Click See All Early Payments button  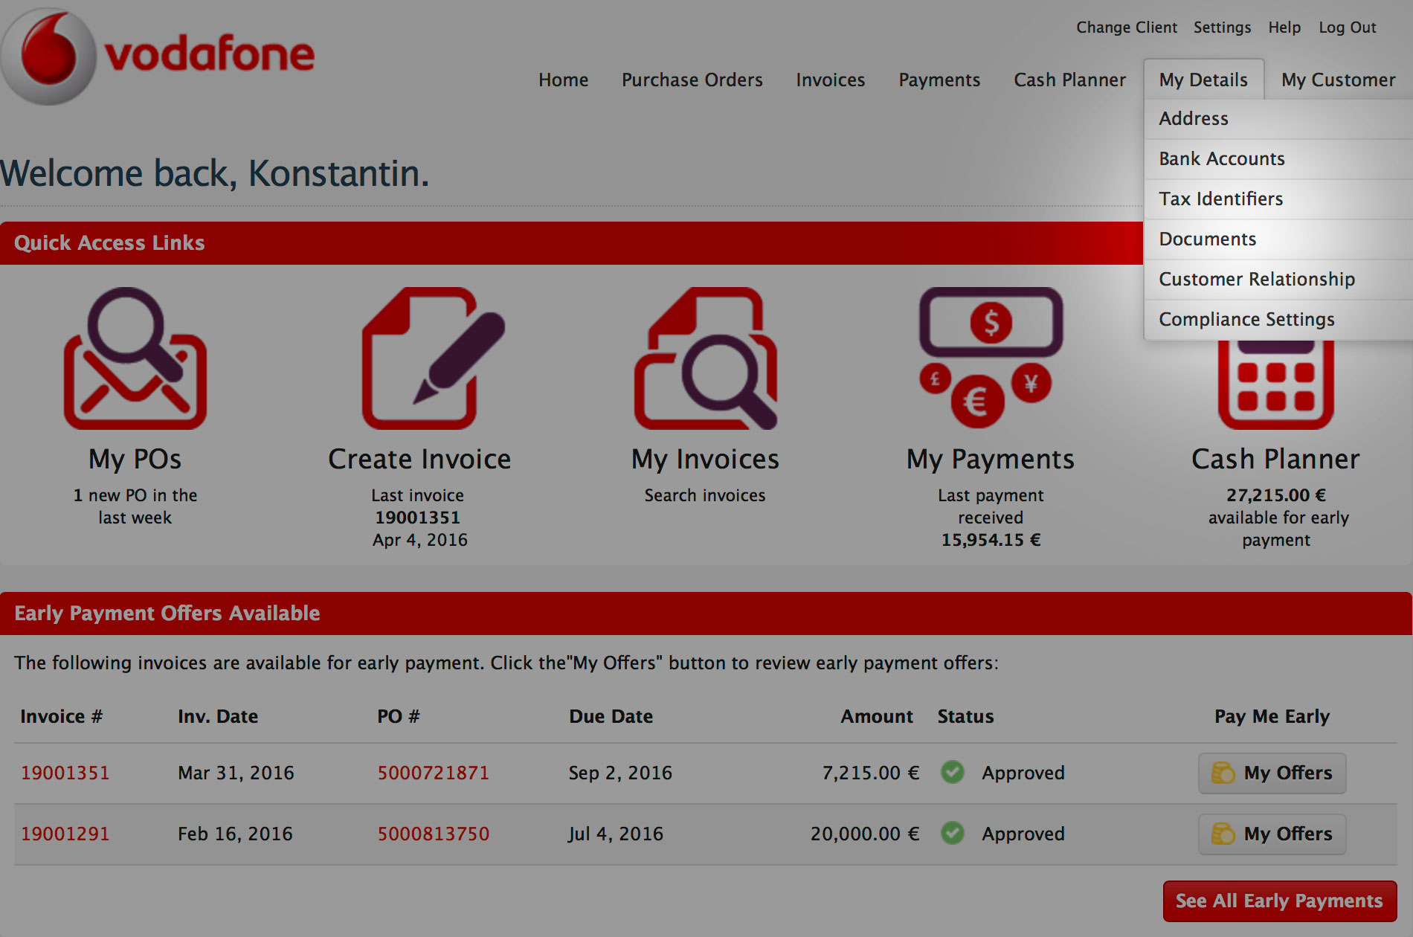coord(1279,901)
